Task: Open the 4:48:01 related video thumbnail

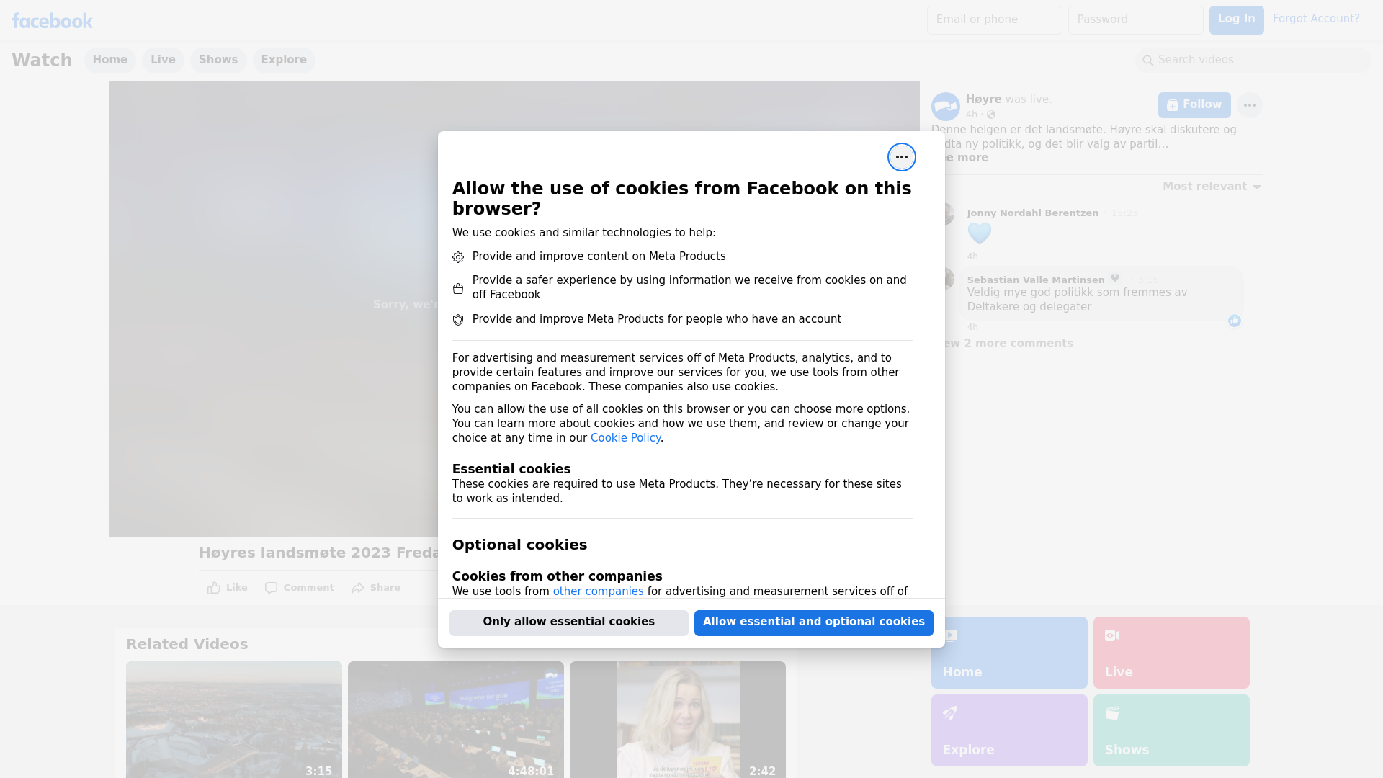Action: 456,720
